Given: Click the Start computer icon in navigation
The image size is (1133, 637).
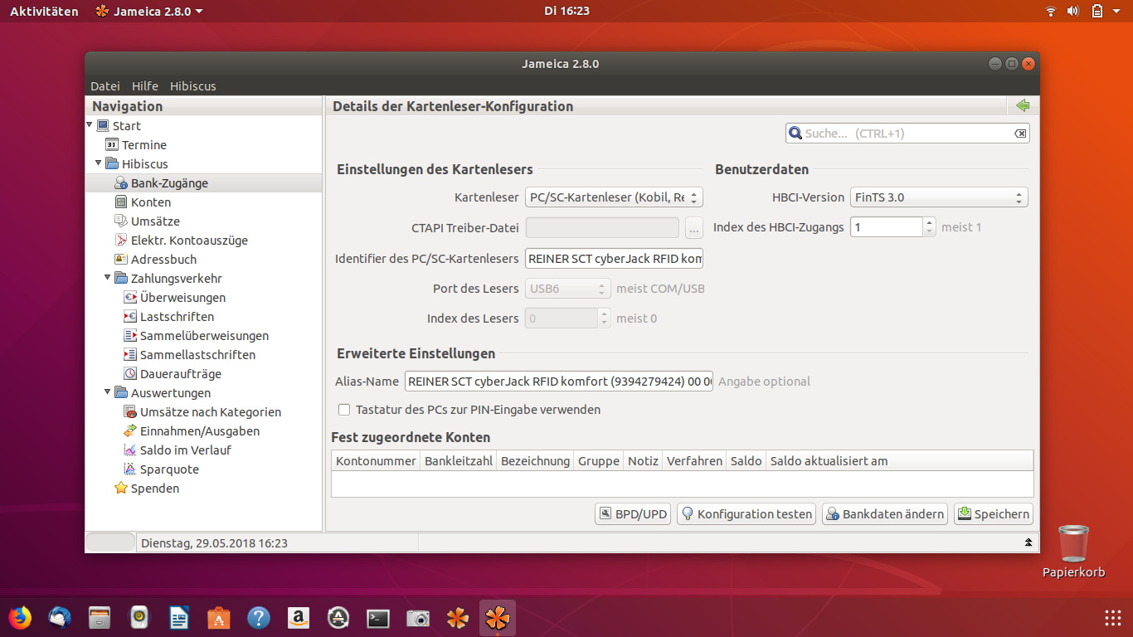Looking at the screenshot, I should 103,126.
